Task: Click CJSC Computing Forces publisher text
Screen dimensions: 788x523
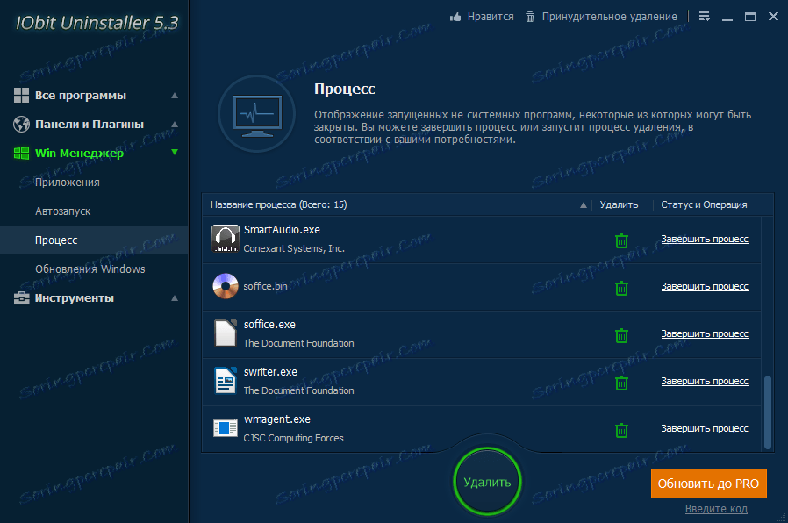Action: tap(293, 438)
